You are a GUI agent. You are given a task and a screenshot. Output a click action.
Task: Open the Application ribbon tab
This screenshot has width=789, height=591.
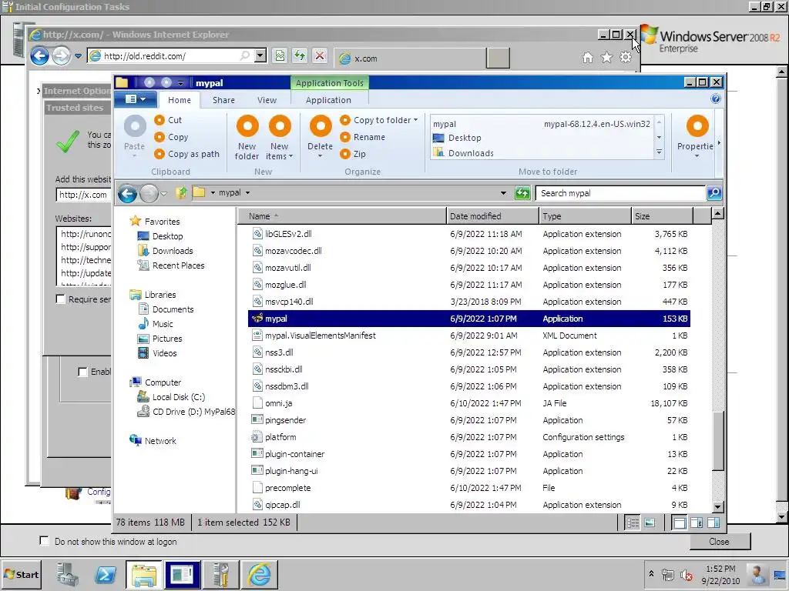tap(328, 100)
